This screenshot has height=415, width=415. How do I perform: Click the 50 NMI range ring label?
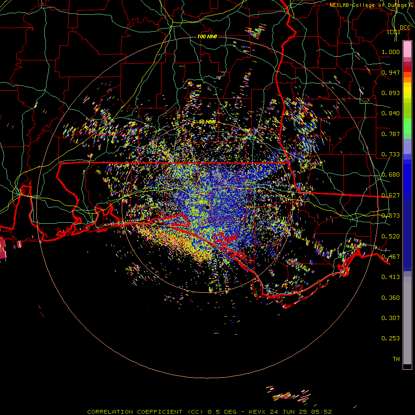pos(207,122)
